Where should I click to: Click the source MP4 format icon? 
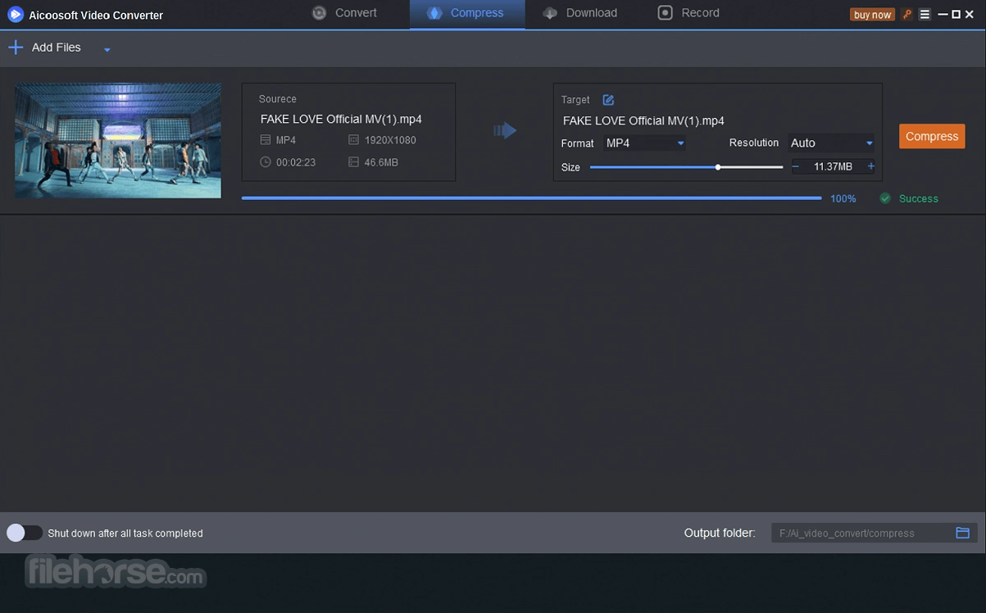pos(266,140)
